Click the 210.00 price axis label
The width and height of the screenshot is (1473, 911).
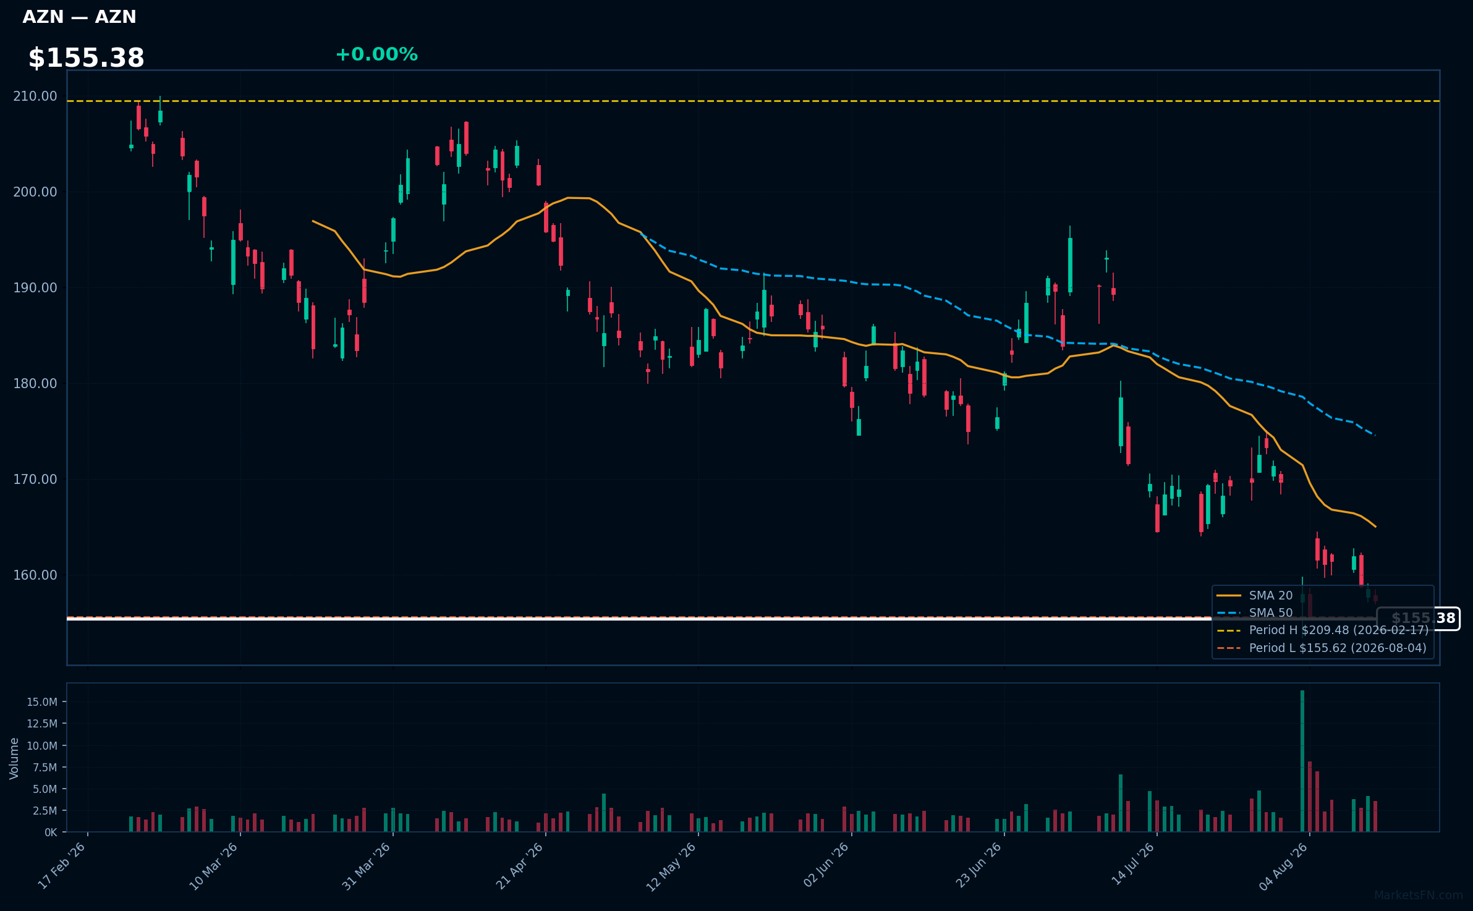tap(35, 96)
